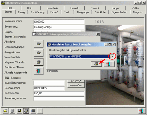Open the Magazin tab

coord(138,12)
